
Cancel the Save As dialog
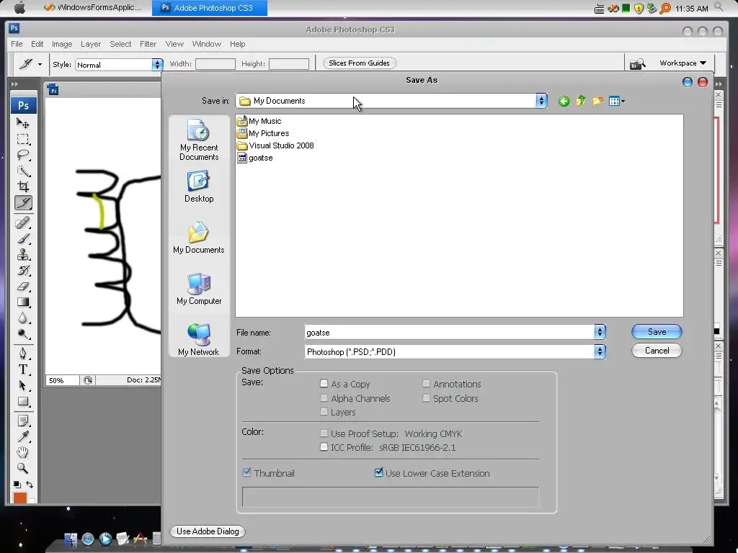(657, 351)
